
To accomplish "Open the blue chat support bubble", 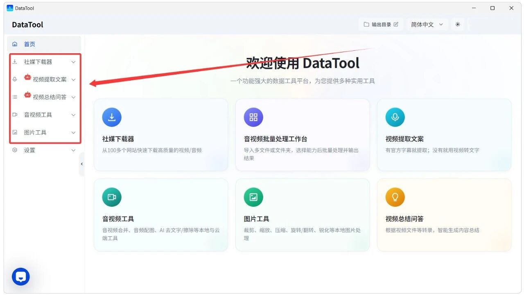I will [21, 277].
